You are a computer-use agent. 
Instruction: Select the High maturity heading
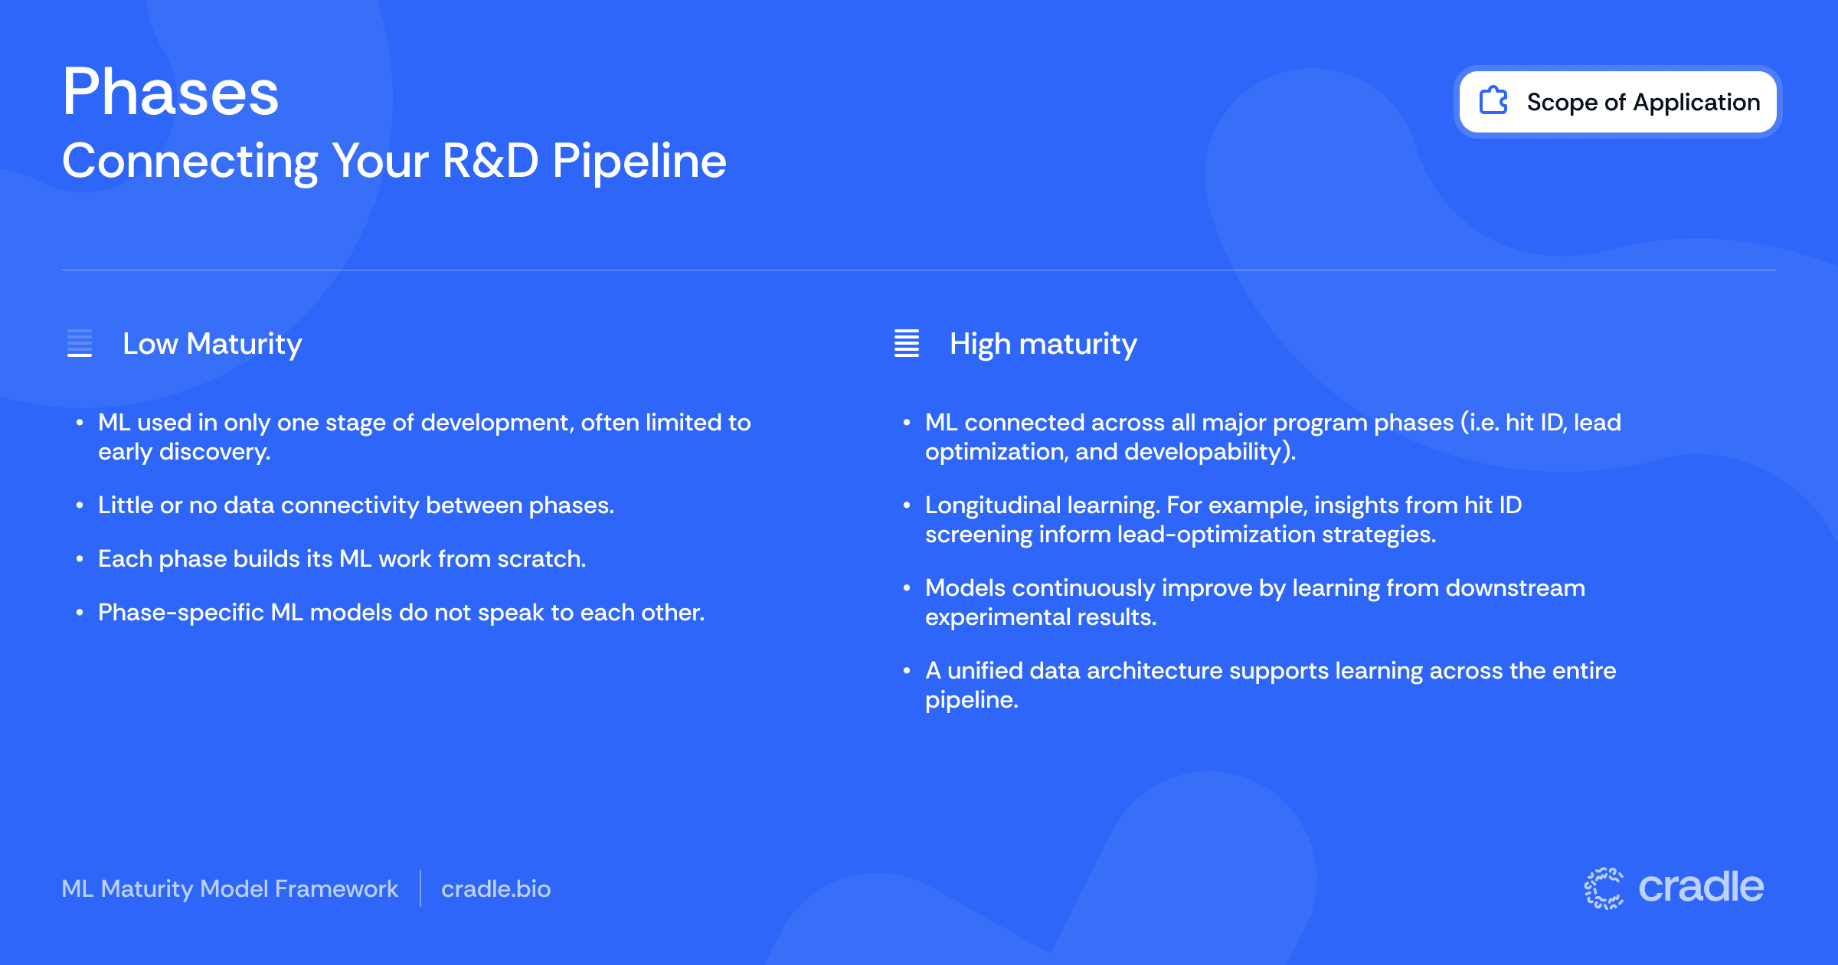point(1043,344)
